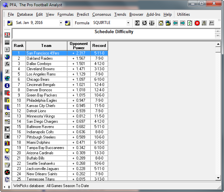Click the yellow plus list sidebar icon

coord(7,114)
